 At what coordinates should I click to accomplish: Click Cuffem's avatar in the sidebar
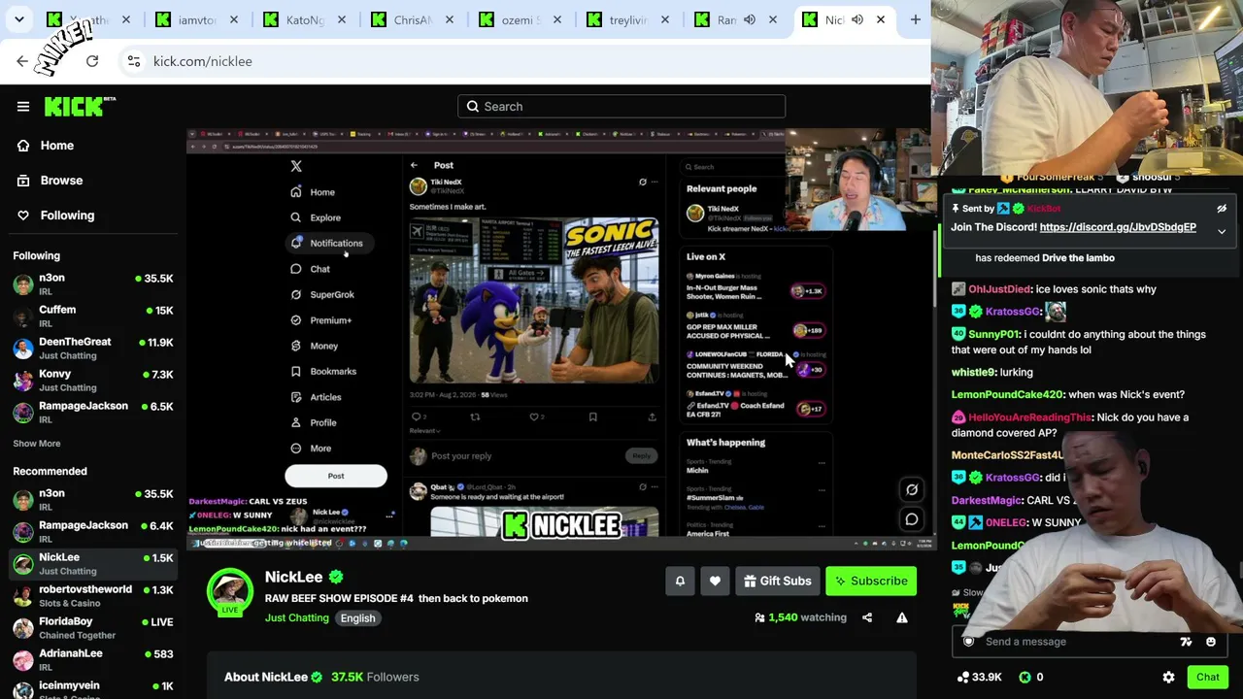click(22, 316)
